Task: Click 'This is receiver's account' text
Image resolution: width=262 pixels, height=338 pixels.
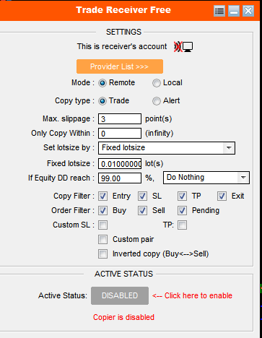Action: coord(122,46)
